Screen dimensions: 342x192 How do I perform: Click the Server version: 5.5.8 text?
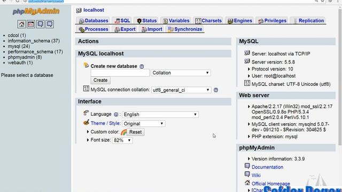pos(273,62)
